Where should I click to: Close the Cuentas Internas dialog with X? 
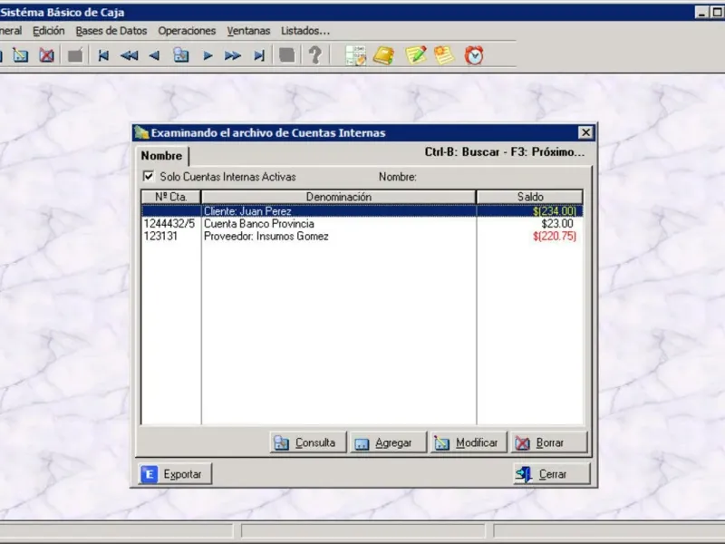585,132
